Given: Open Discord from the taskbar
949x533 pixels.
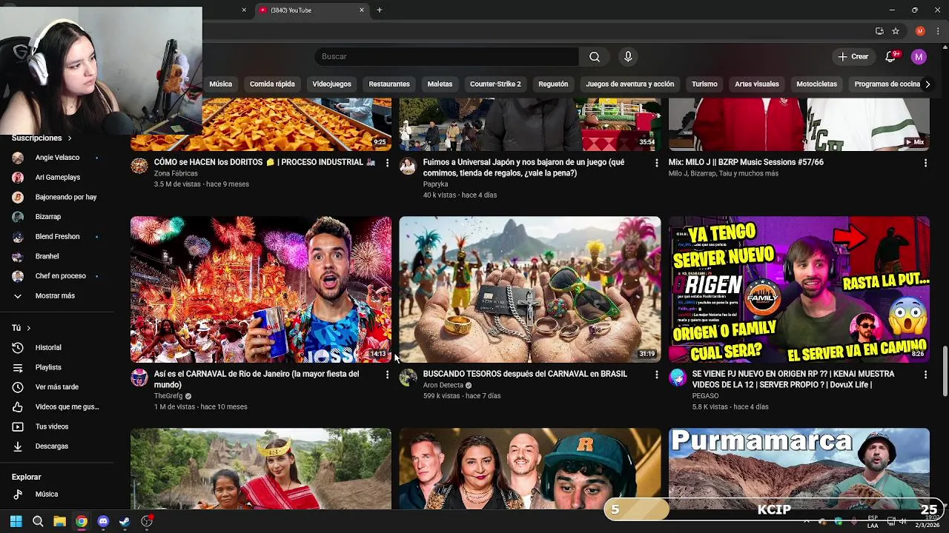Looking at the screenshot, I should coord(103,521).
